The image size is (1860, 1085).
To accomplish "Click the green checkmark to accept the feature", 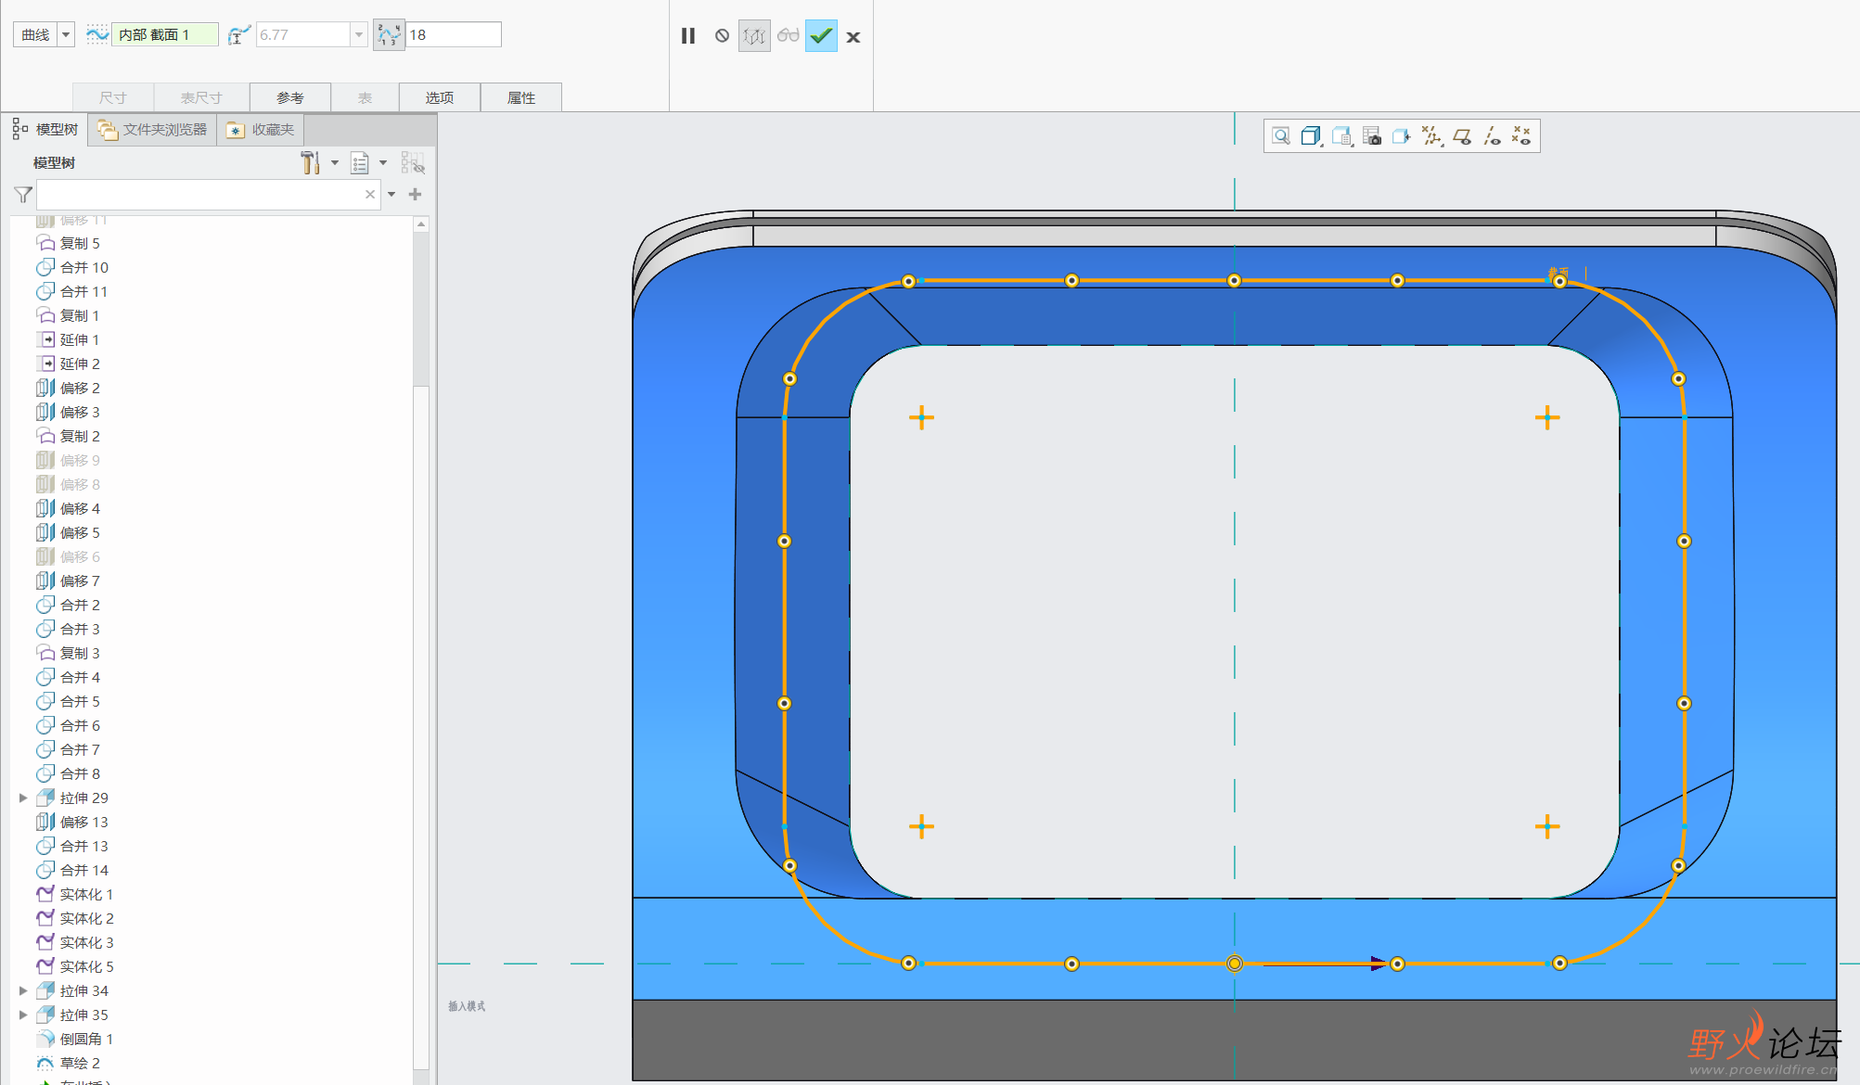I will [821, 36].
